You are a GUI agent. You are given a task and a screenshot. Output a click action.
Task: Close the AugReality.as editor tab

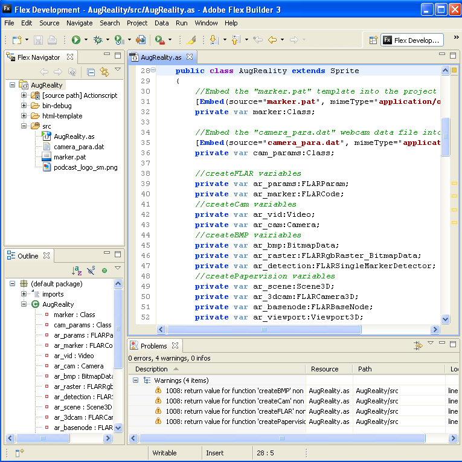click(x=190, y=57)
